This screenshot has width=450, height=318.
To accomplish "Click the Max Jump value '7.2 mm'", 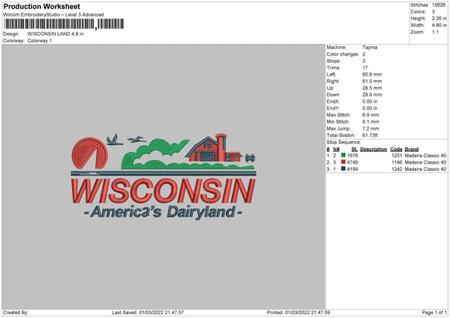I will (370, 129).
